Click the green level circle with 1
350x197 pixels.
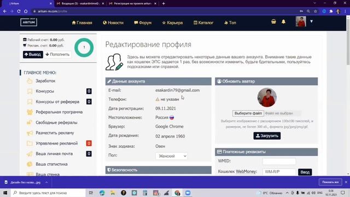(84, 48)
